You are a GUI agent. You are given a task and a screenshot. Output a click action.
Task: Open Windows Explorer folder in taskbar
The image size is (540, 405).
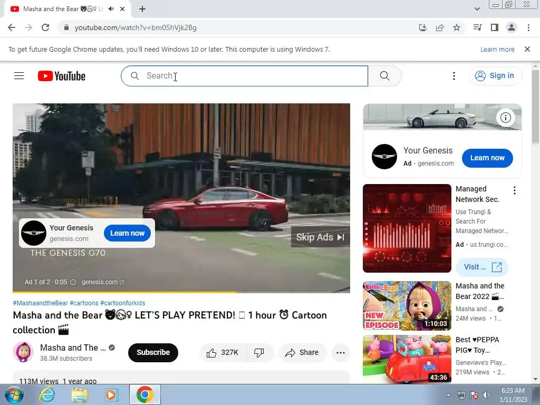(80, 394)
